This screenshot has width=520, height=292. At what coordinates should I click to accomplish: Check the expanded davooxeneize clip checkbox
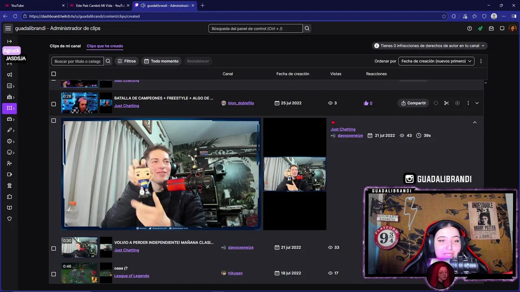point(54,120)
